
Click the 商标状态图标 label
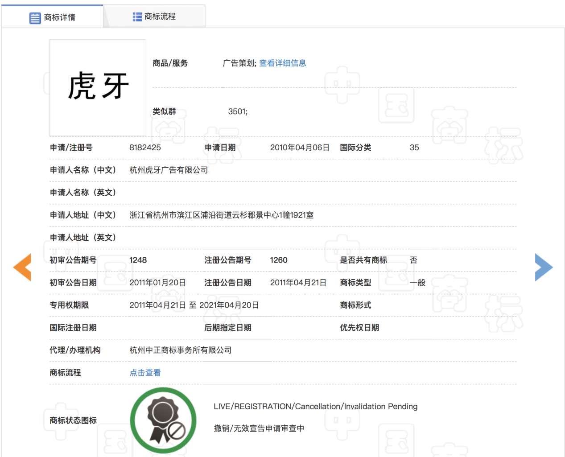[x=73, y=420]
